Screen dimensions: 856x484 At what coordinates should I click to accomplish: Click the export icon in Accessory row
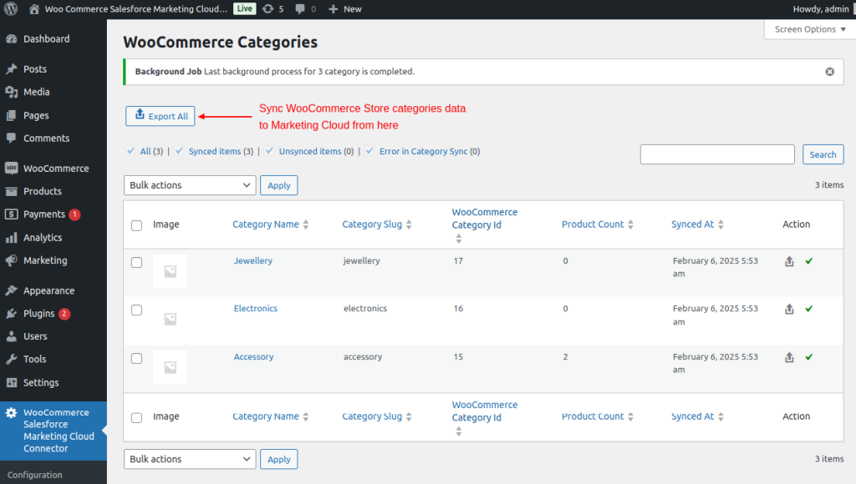789,357
